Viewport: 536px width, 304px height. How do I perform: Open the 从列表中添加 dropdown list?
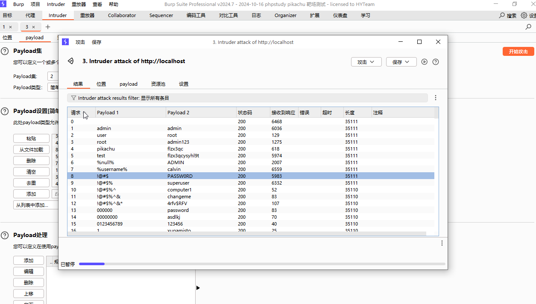(32, 205)
